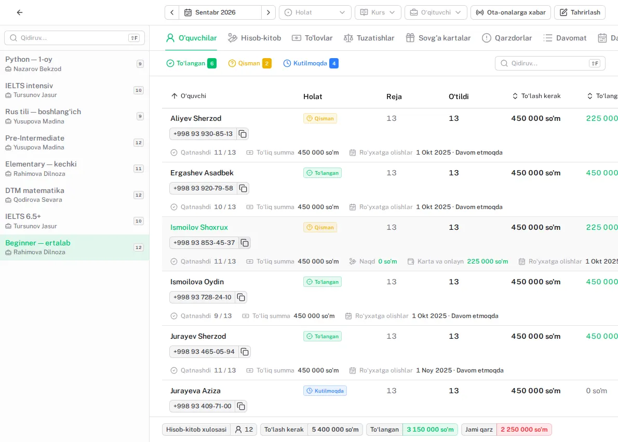Click Karta va onlayn 225 000 so'm

[458, 261]
